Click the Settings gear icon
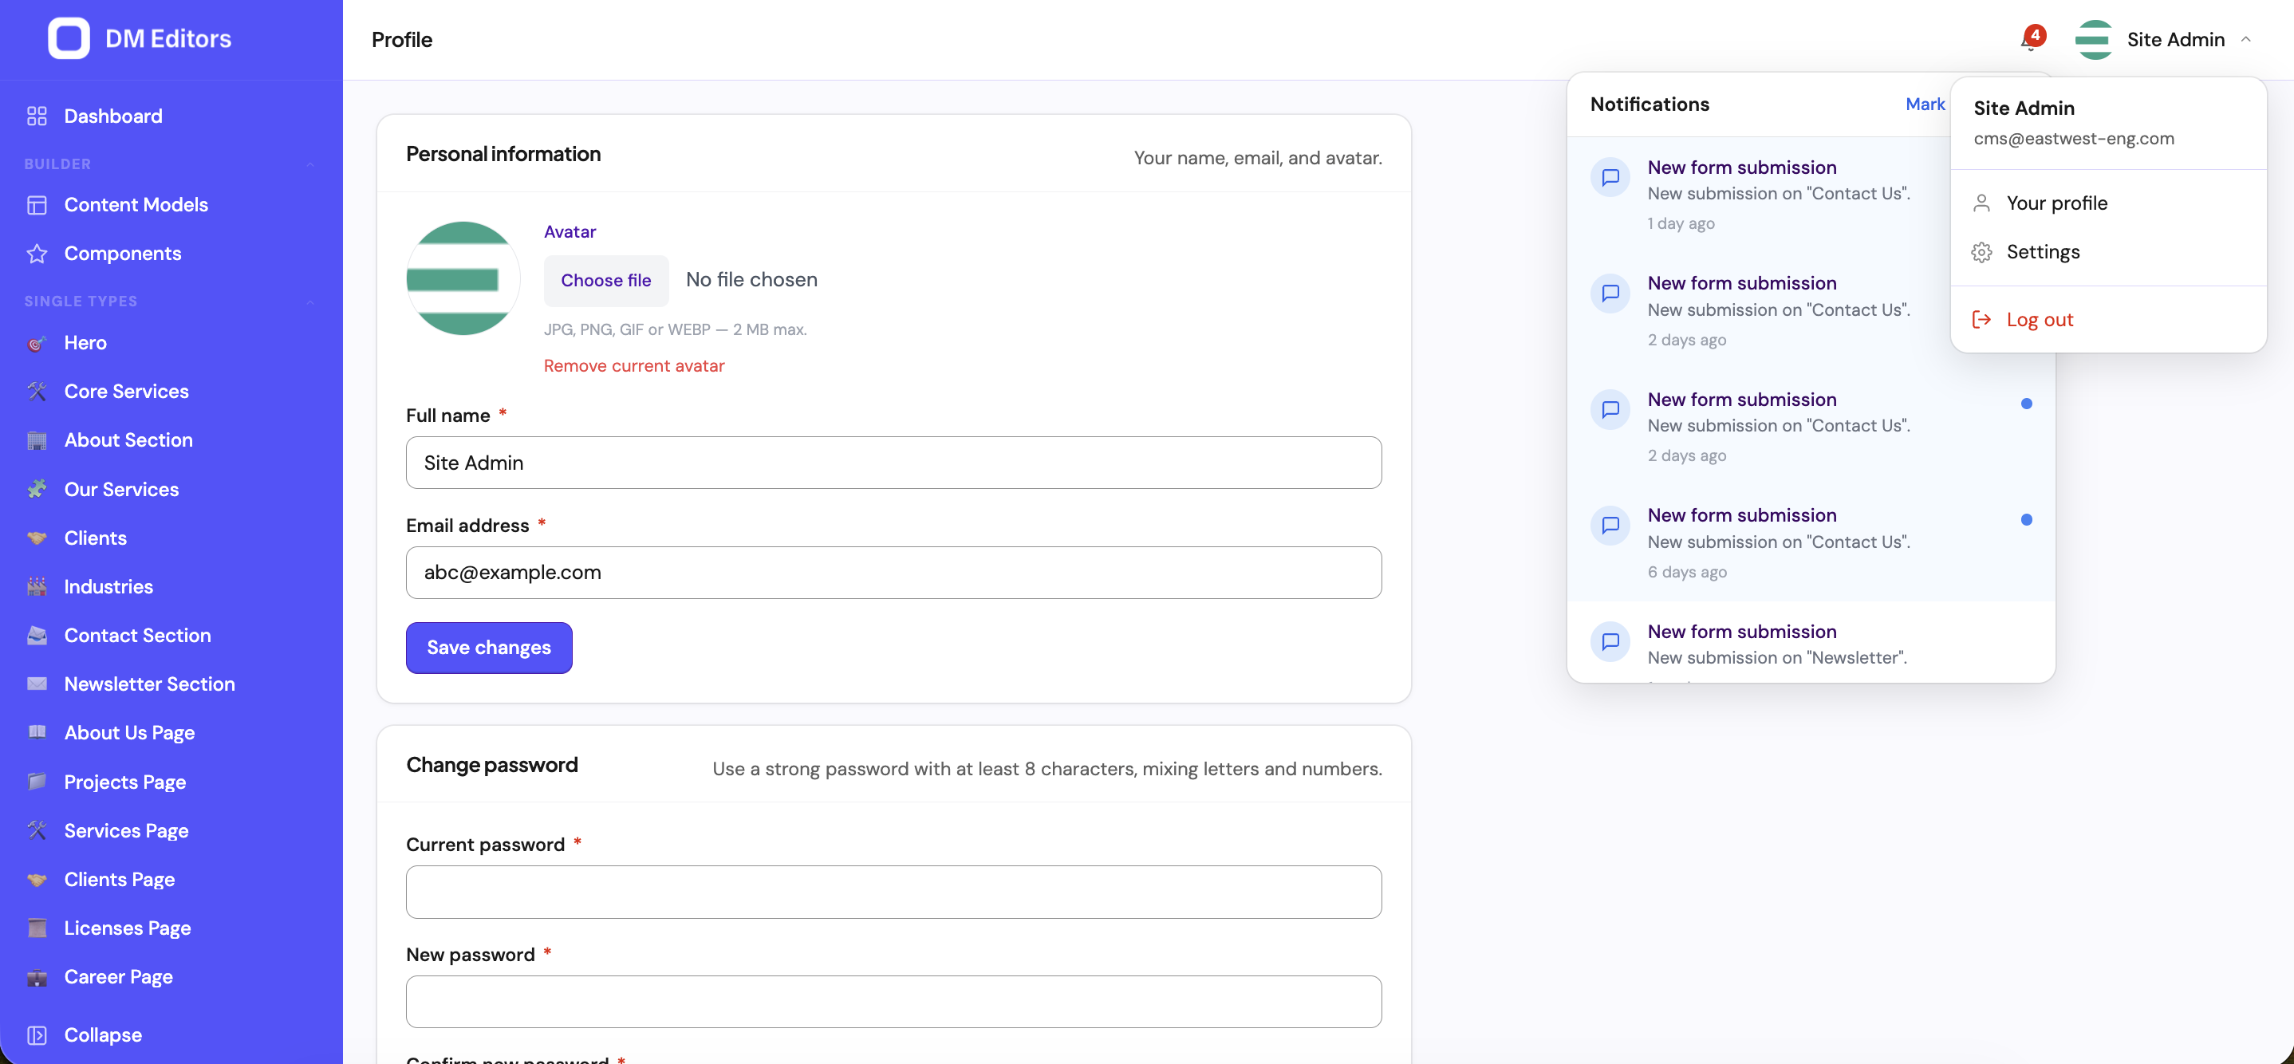Viewport: 2294px width, 1064px height. pyautogui.click(x=1981, y=252)
